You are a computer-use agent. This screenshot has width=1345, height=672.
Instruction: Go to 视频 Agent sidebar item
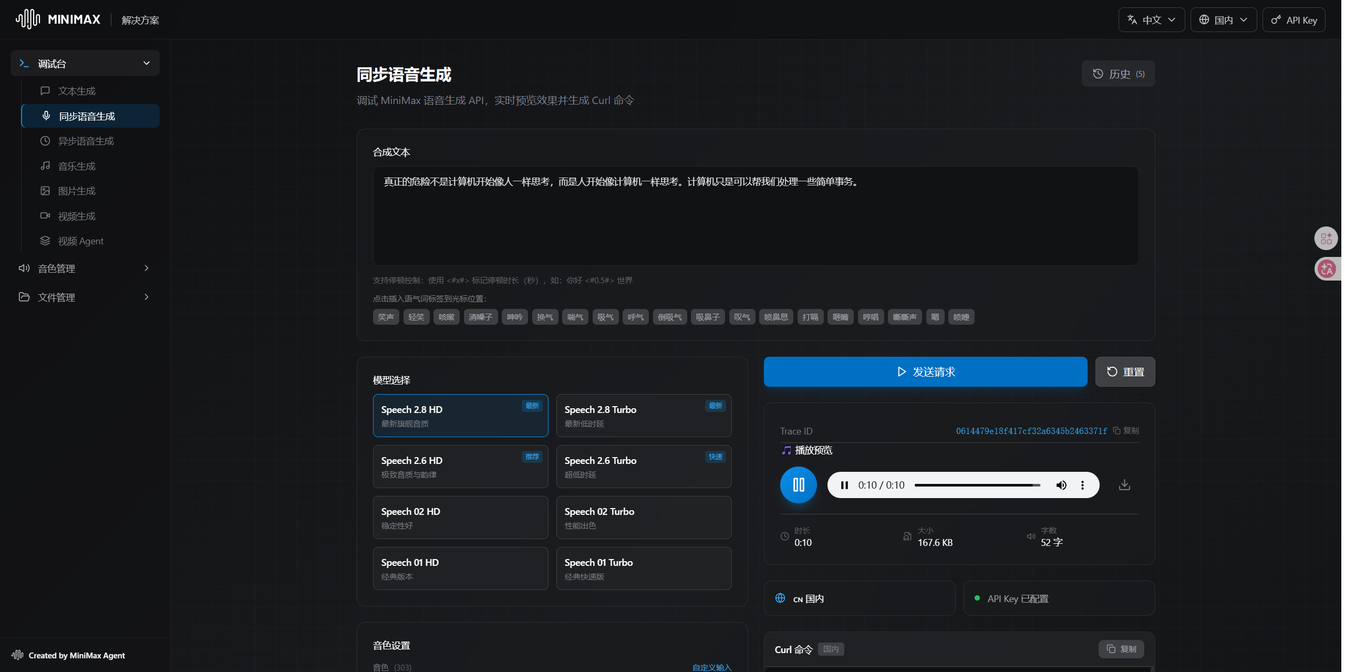[x=80, y=241]
